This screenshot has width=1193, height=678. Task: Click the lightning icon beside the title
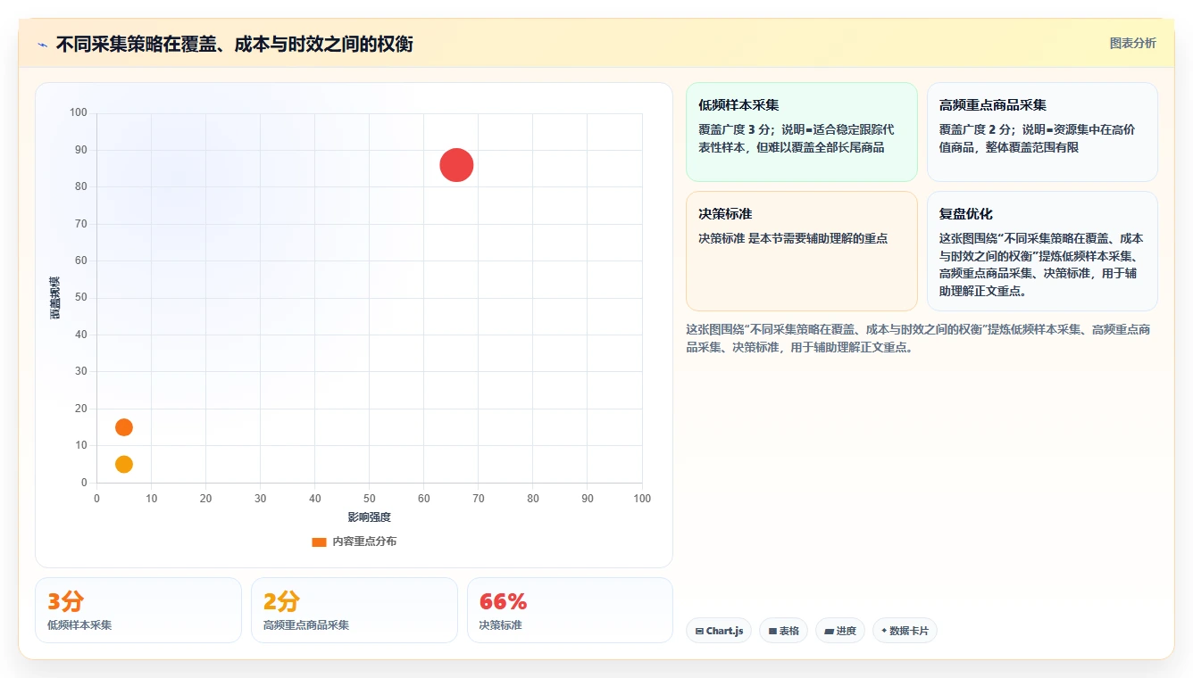coord(43,45)
